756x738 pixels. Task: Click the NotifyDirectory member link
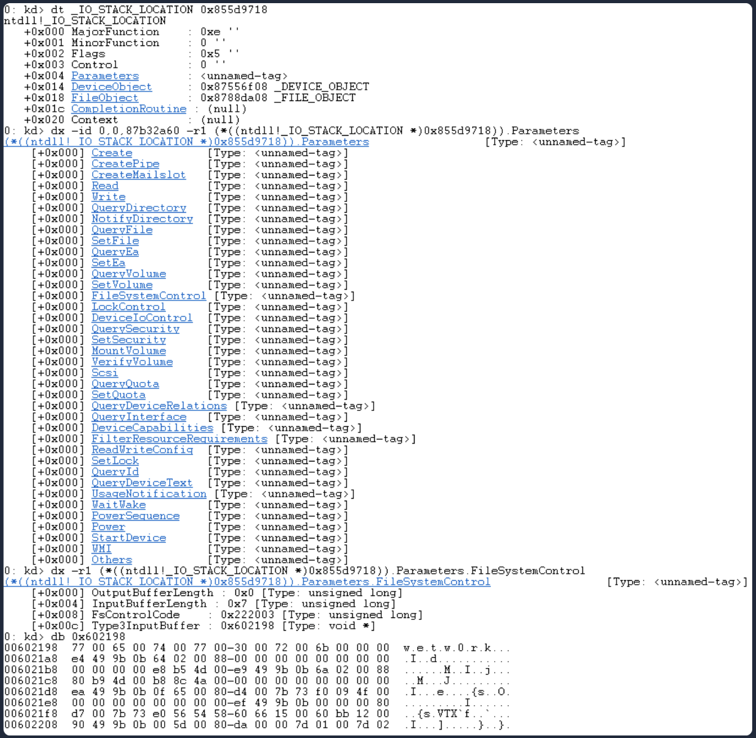point(141,219)
